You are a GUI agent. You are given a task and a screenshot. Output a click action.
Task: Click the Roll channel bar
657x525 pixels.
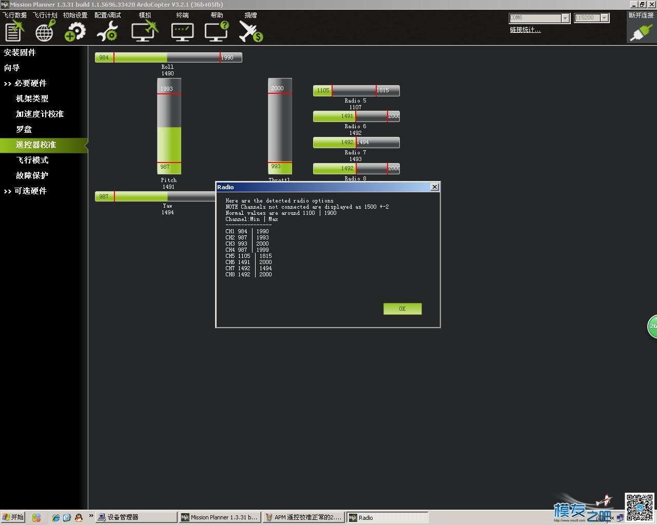point(168,57)
